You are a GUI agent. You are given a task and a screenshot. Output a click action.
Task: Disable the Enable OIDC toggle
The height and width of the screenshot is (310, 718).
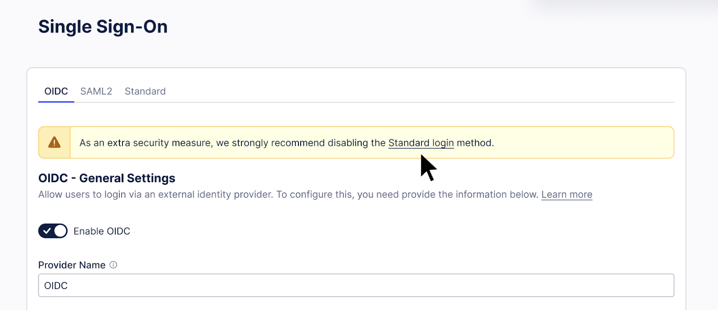(53, 231)
